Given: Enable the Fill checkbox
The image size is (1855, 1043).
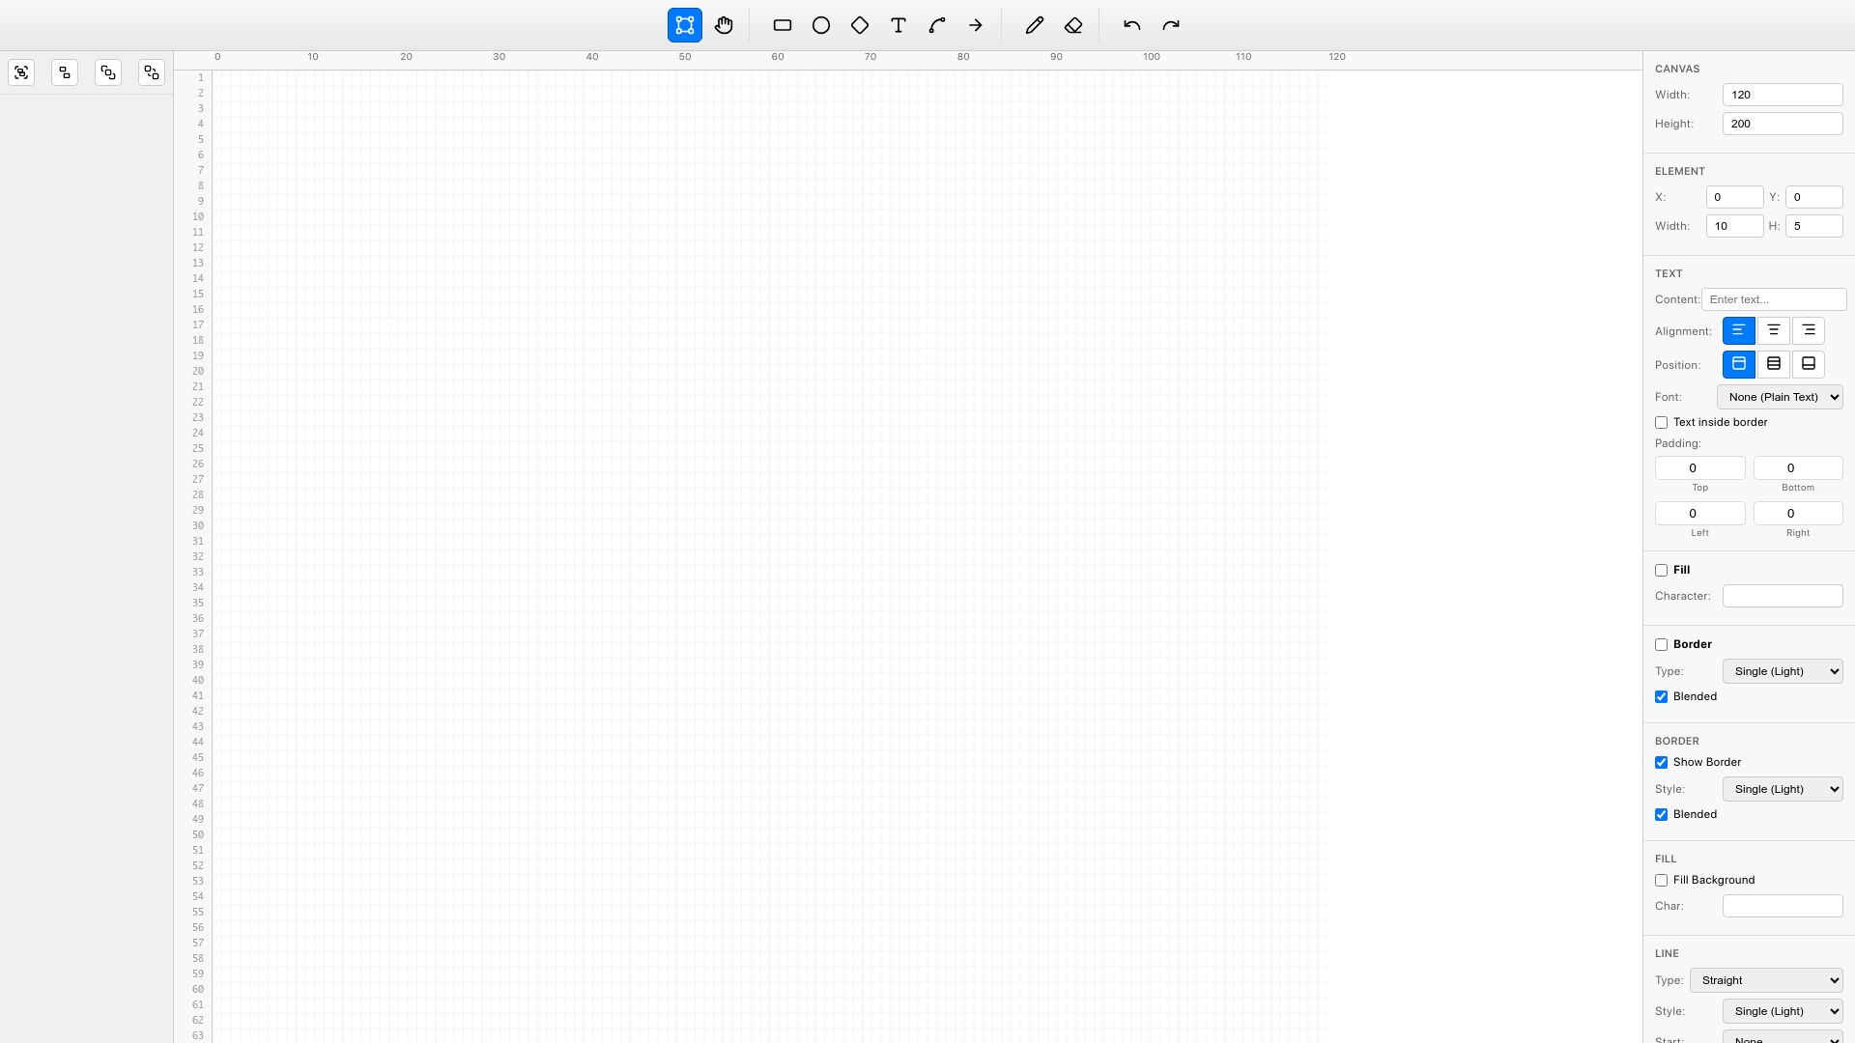Looking at the screenshot, I should [x=1662, y=571].
